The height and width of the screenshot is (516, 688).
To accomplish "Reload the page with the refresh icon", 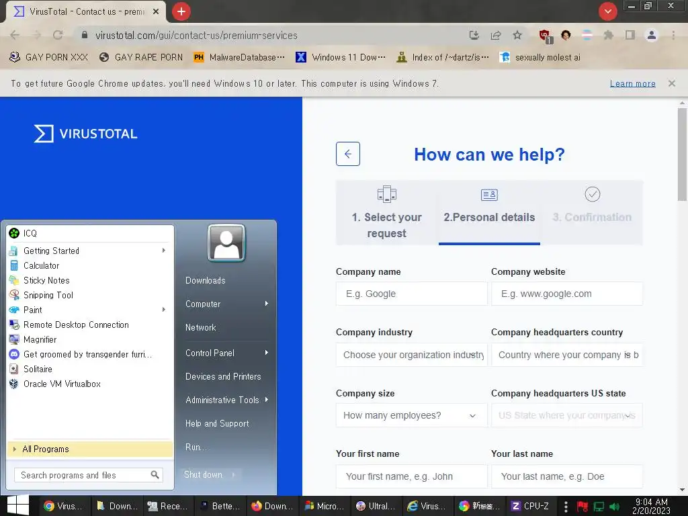I will click(58, 35).
